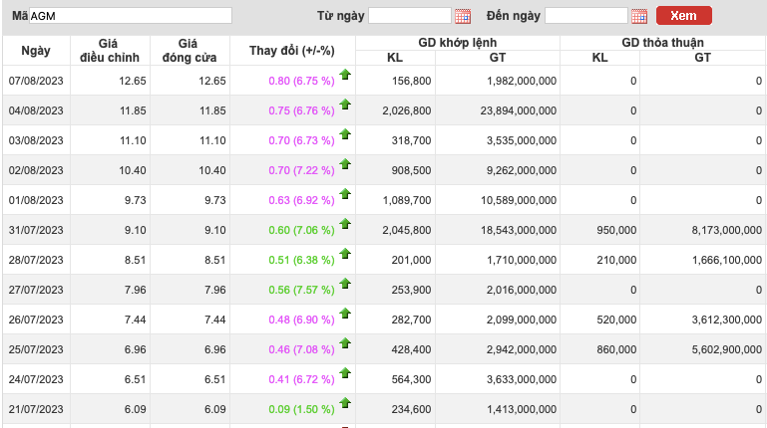Open the 'Đến ngày' calendar picker icon
This screenshot has width=767, height=428.
pos(639,16)
